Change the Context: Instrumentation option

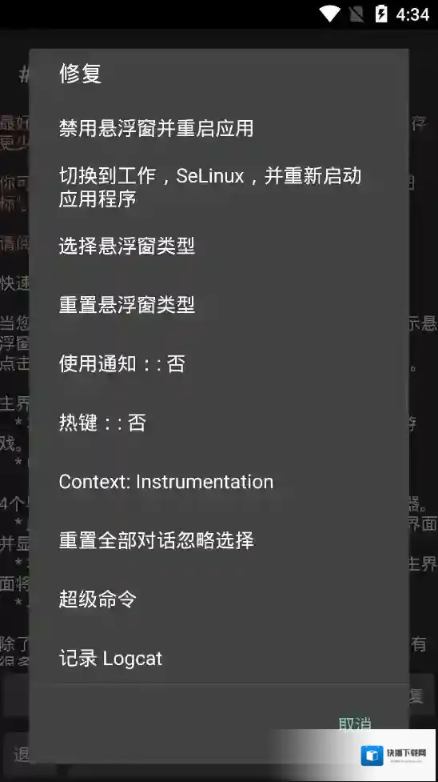click(x=219, y=481)
